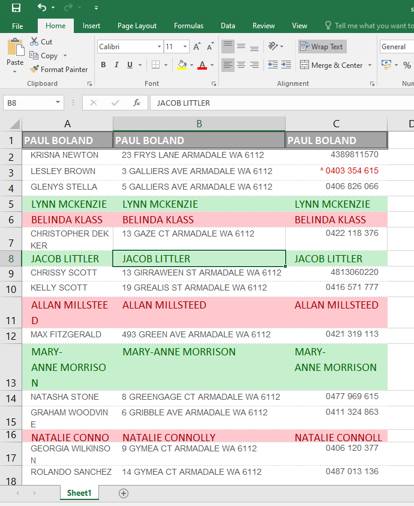Image resolution: width=414 pixels, height=506 pixels.
Task: Click the formula bar with JACOB LITTLER
Action: (x=282, y=103)
